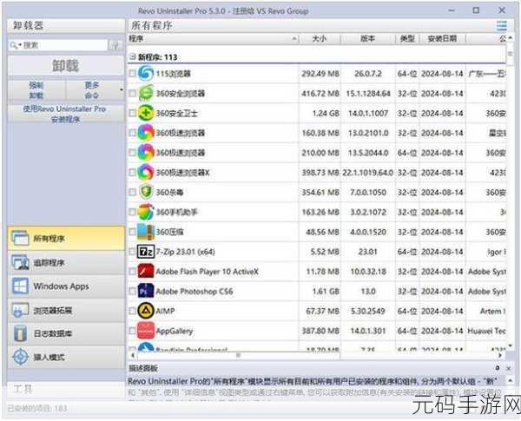The width and height of the screenshot is (521, 421).
Task: Click the AIMP program icon
Action: pos(146,311)
